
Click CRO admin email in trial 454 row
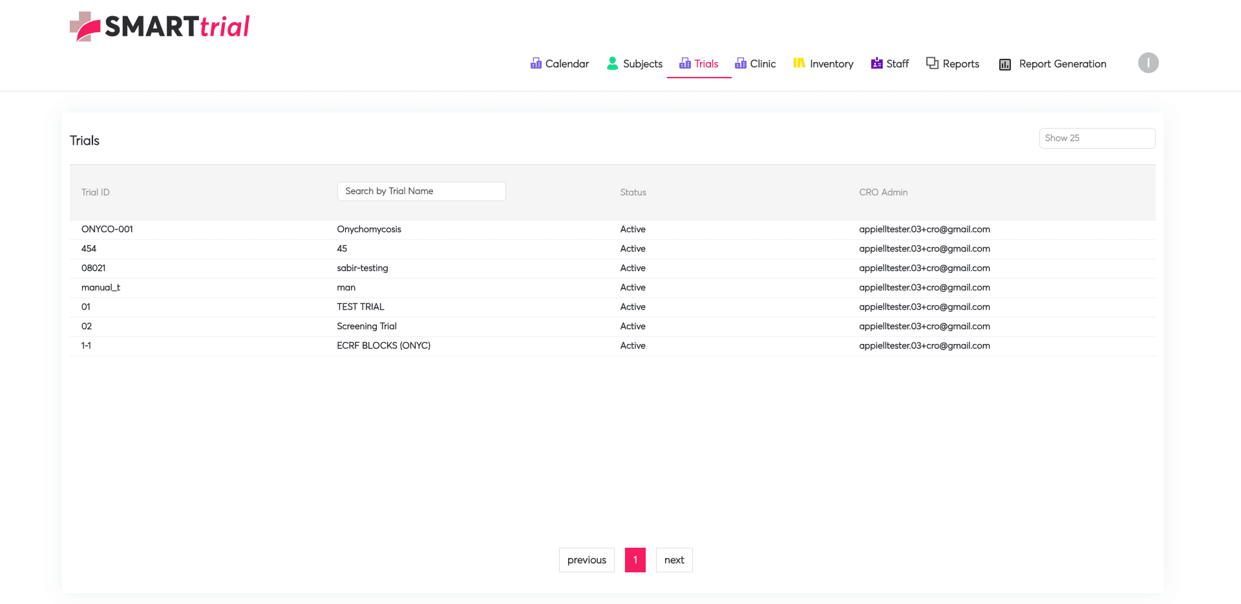pos(924,248)
